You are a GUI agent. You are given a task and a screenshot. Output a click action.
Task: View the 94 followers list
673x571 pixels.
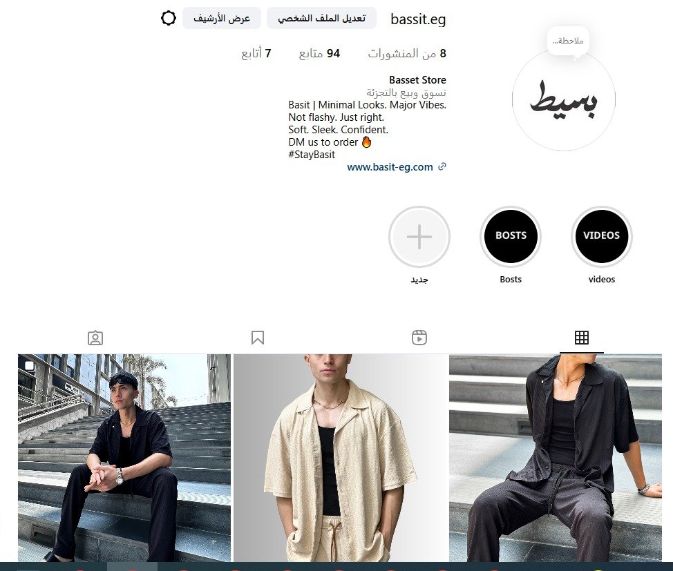pyautogui.click(x=319, y=54)
